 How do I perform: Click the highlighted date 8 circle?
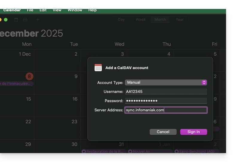click(x=29, y=77)
